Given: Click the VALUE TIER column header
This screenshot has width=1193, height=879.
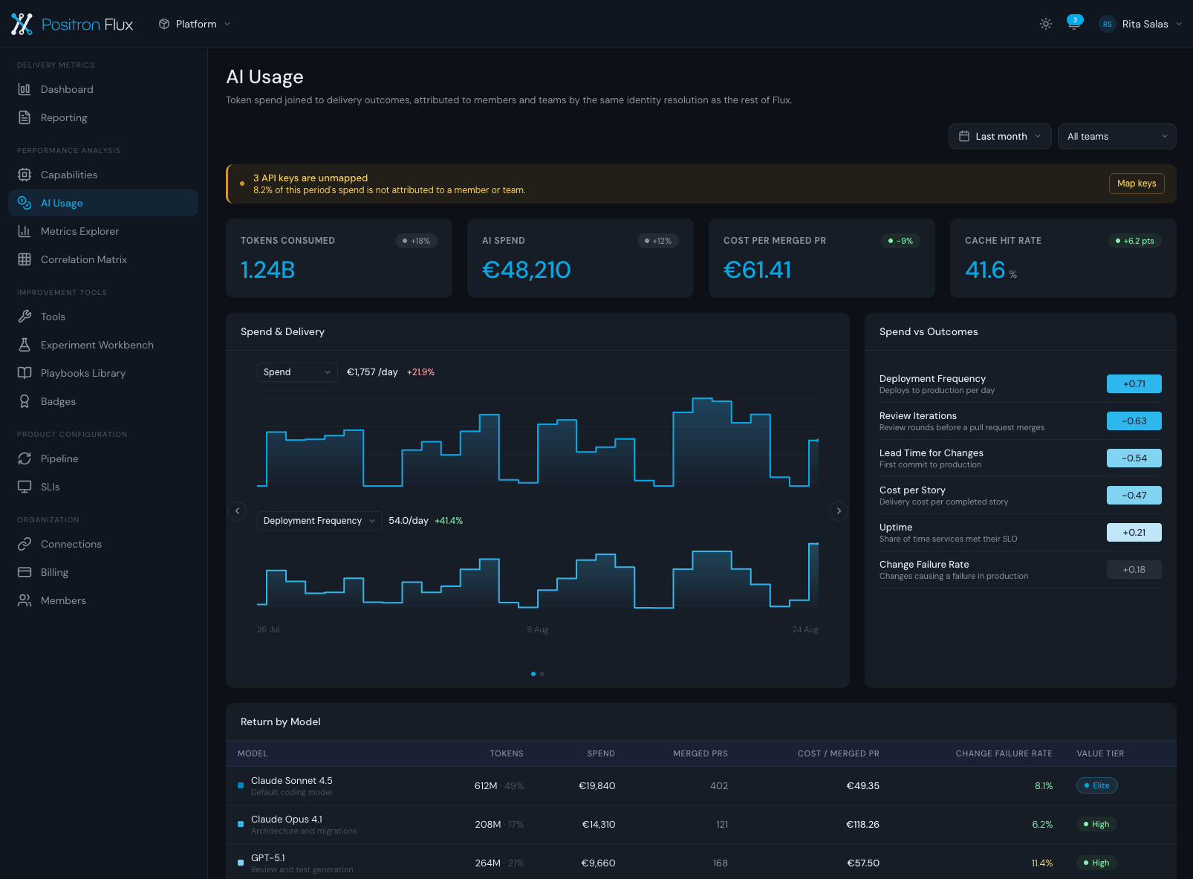Looking at the screenshot, I should tap(1100, 753).
